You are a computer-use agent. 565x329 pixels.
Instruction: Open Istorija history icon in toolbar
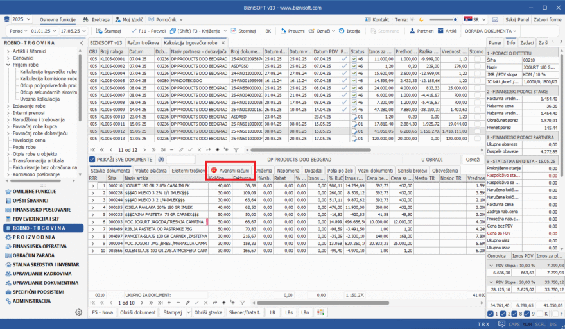[x=342, y=30]
